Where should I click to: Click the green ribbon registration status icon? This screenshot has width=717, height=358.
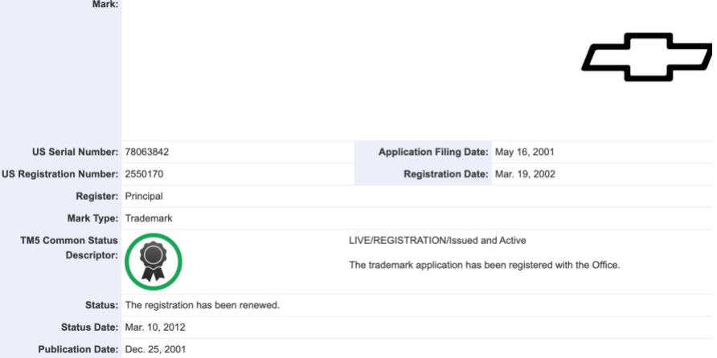pos(154,262)
